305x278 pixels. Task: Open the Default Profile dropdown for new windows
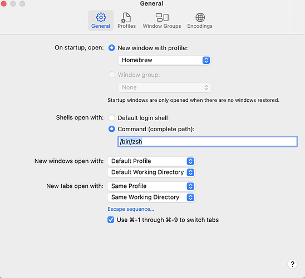[151, 161]
